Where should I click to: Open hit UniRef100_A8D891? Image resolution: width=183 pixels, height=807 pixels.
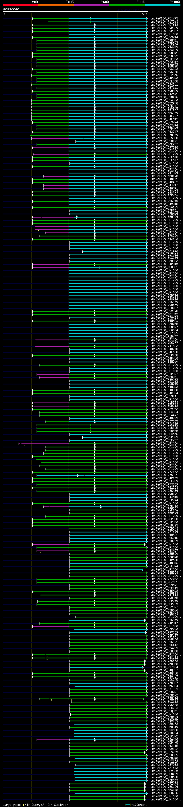pos(164,267)
